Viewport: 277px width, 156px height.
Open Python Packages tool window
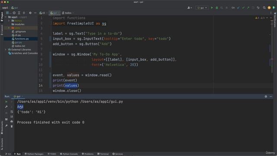pyautogui.click(x=34, y=154)
